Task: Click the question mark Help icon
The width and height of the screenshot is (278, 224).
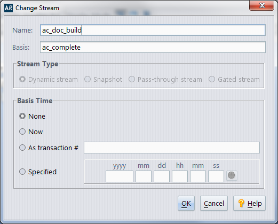Action: pos(241,203)
